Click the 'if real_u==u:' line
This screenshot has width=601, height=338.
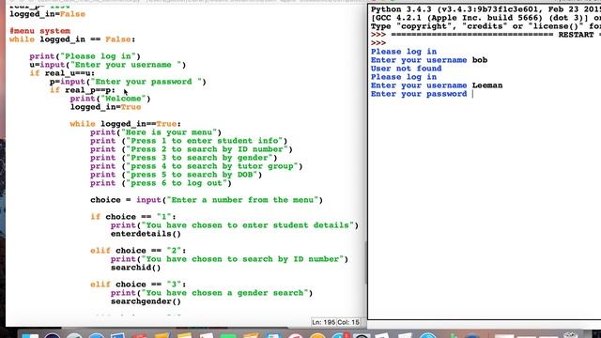coord(62,73)
